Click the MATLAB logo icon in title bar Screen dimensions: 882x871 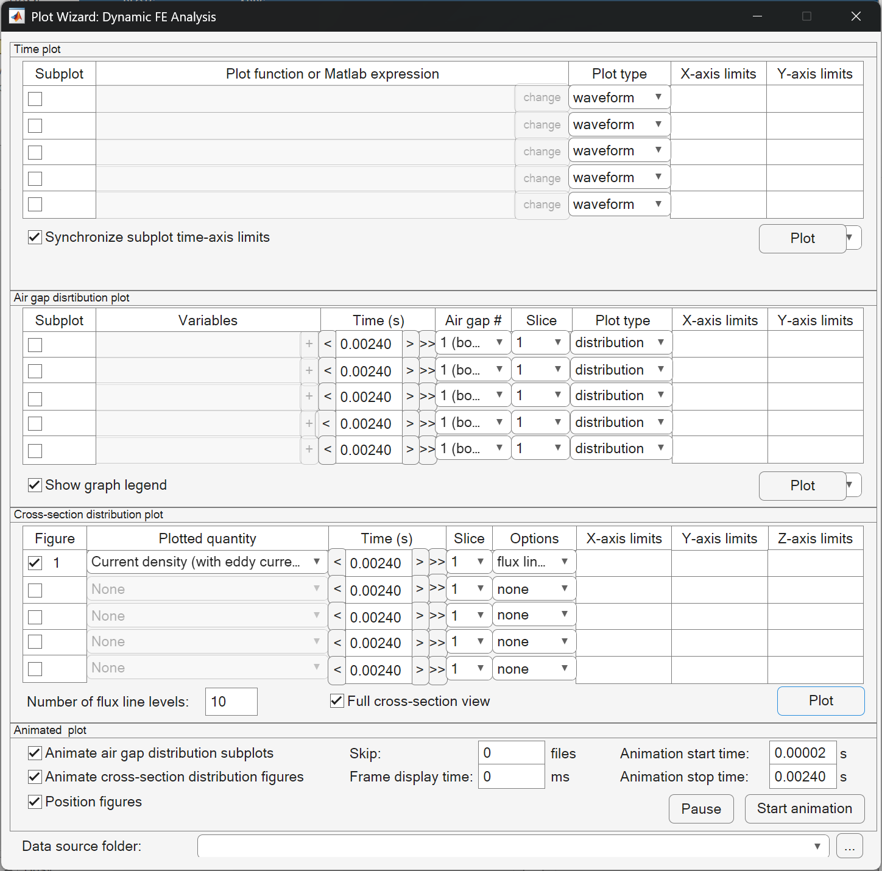point(16,16)
